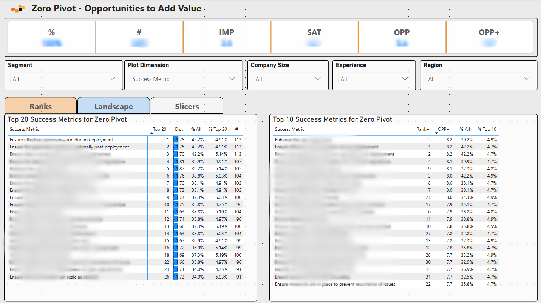Open the Plot Dimension dropdown showing Success Metric
Image resolution: width=541 pixels, height=303 pixels.
[184, 79]
